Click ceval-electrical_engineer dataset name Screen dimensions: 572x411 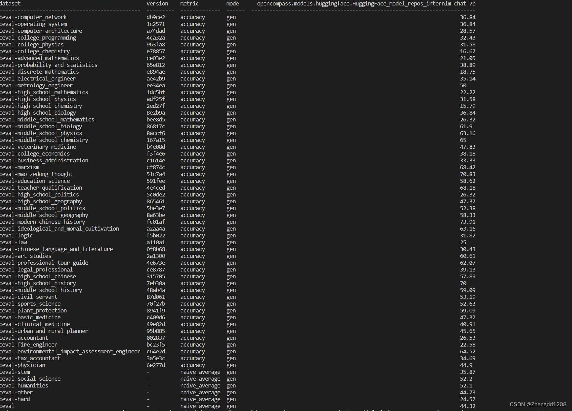pos(38,78)
